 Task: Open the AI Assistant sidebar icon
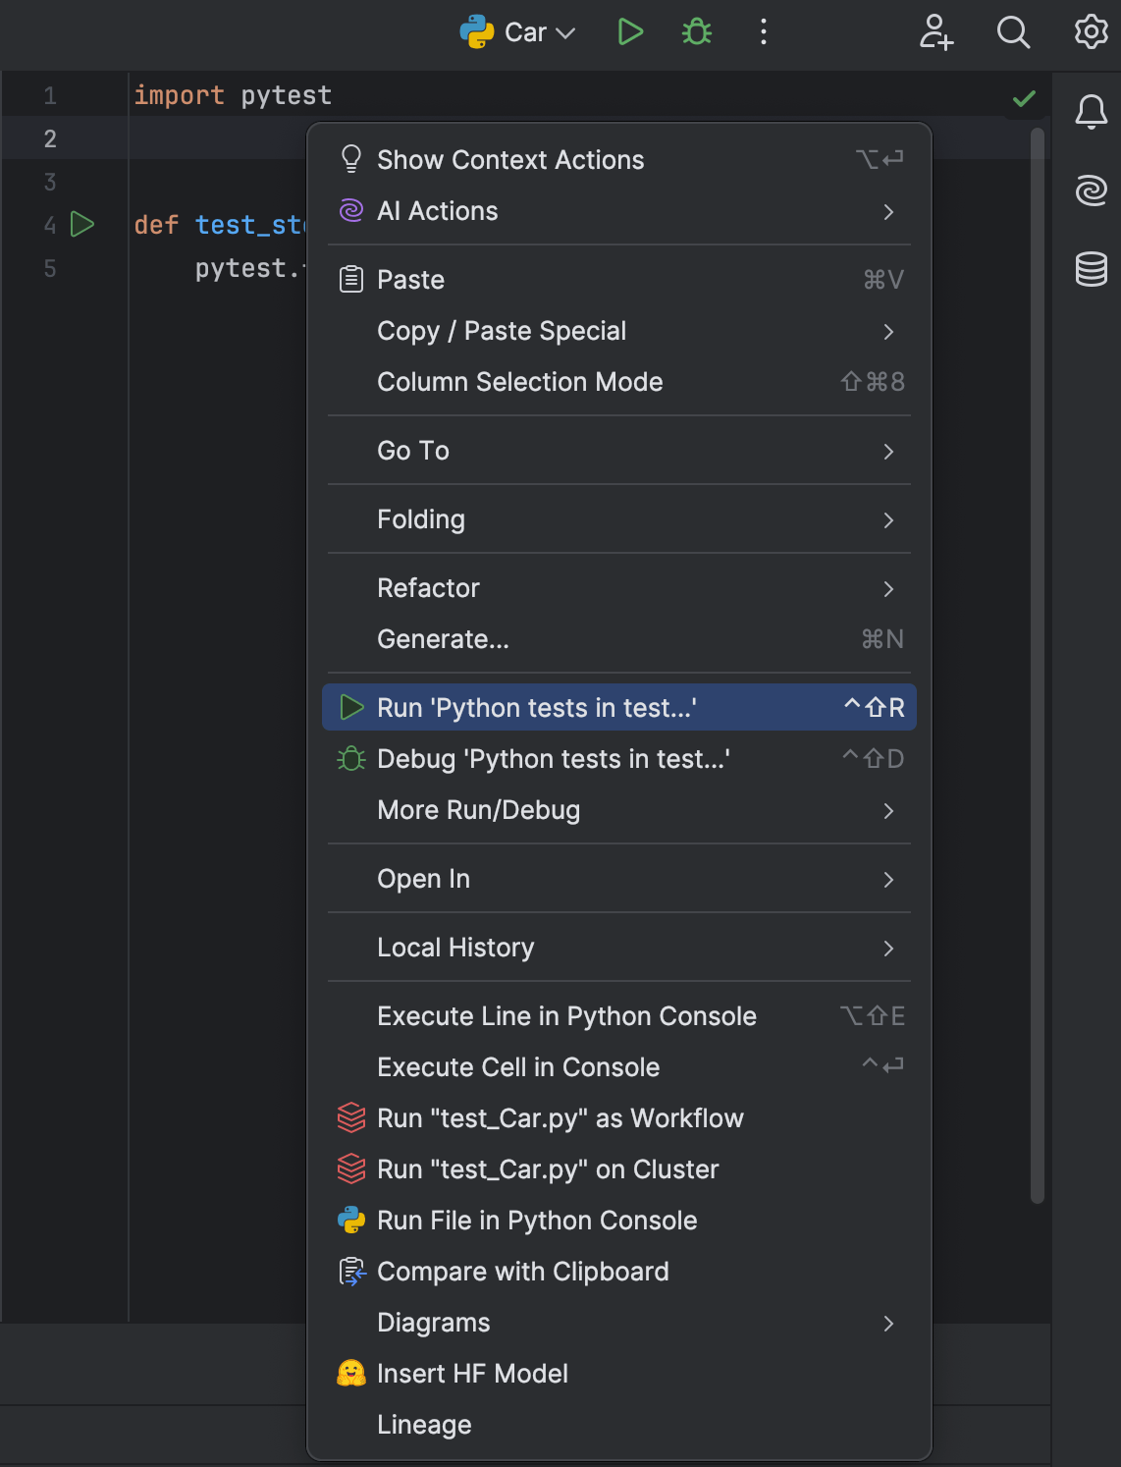pyautogui.click(x=1091, y=192)
